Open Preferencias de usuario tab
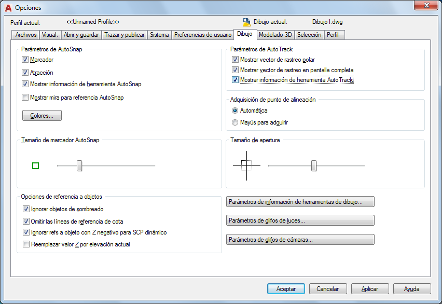 click(203, 35)
